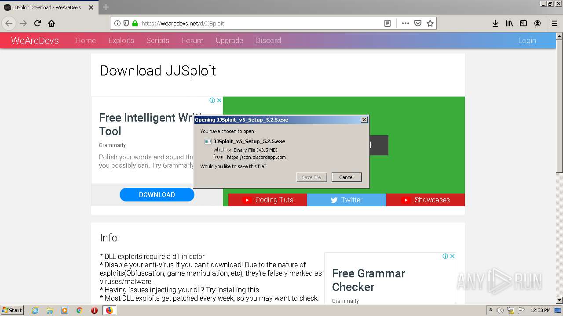Screen dimensions: 563x316
Task: Open the Library icon in the toolbar
Action: click(x=509, y=23)
